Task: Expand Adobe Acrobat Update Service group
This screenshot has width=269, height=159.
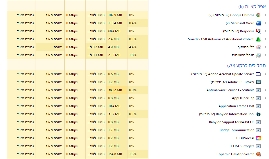Action: (265, 74)
